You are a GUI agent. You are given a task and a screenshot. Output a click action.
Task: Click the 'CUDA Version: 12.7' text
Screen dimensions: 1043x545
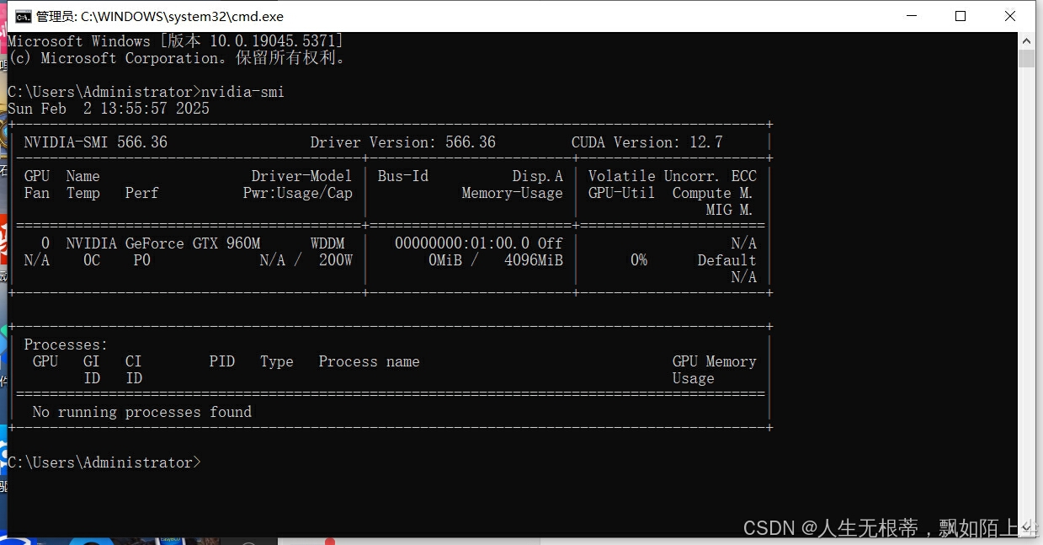pos(647,142)
